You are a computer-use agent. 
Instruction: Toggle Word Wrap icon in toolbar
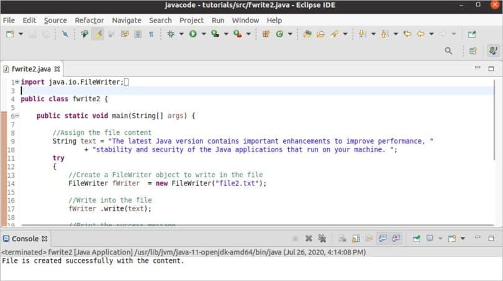(124, 34)
